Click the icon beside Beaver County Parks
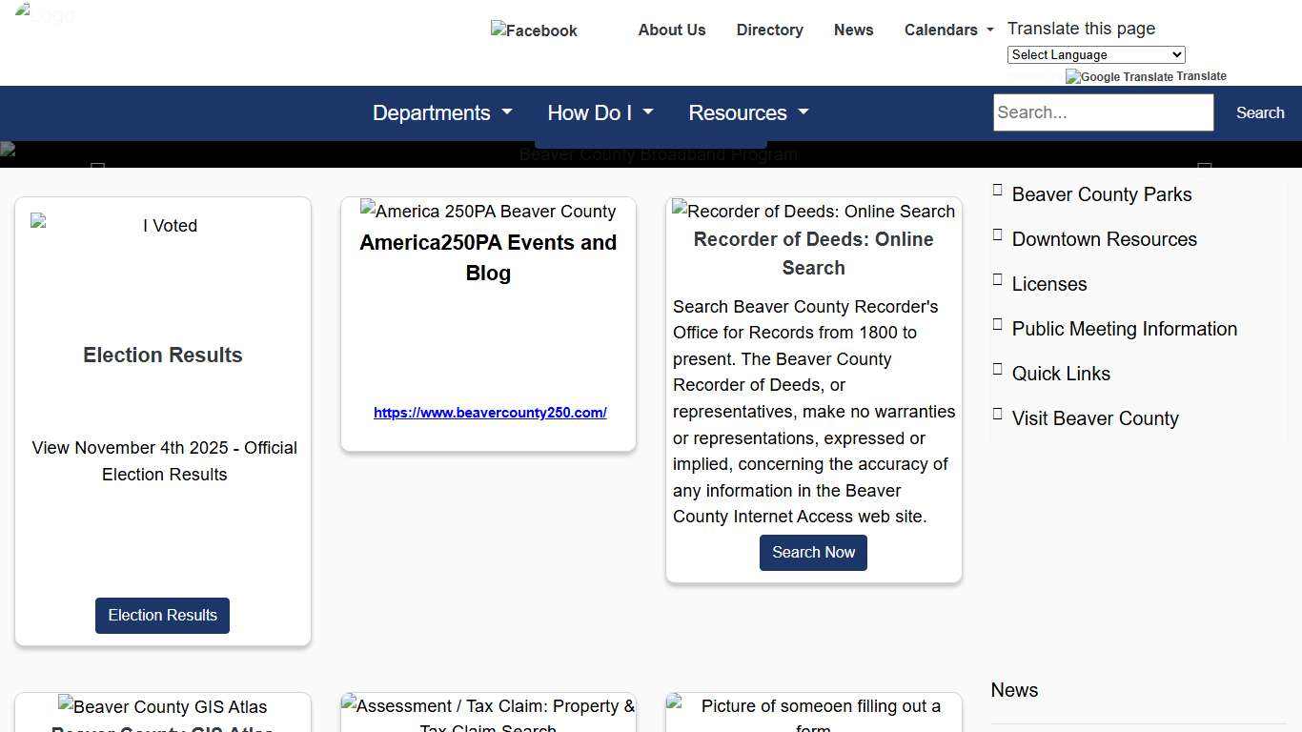This screenshot has height=732, width=1302. [997, 191]
